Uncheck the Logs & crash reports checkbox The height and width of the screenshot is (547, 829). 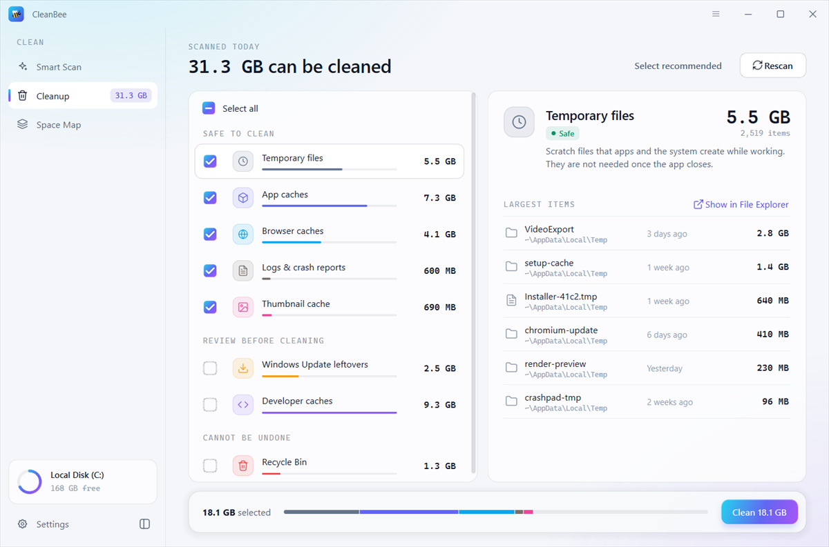(x=210, y=271)
